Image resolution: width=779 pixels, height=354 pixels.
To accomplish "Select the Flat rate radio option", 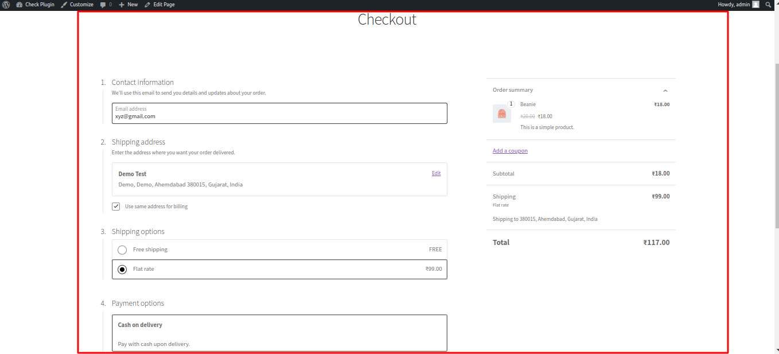I will [x=122, y=269].
